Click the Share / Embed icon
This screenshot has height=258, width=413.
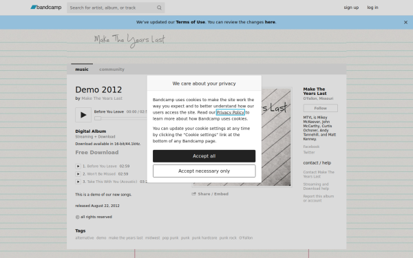click(194, 194)
